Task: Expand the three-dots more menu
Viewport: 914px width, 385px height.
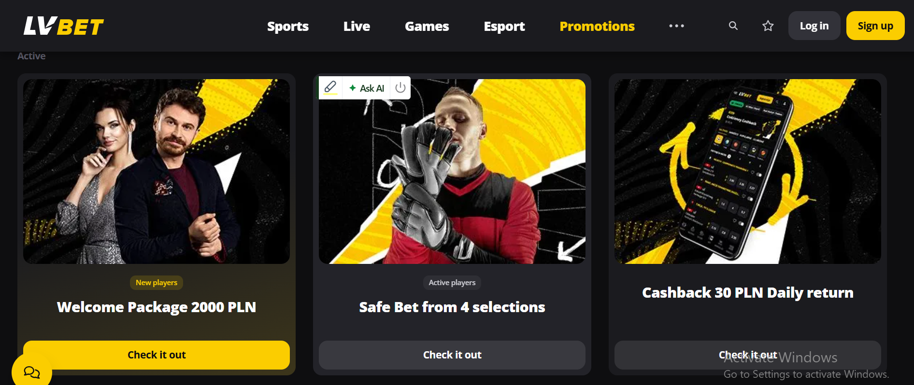Action: pos(676,26)
